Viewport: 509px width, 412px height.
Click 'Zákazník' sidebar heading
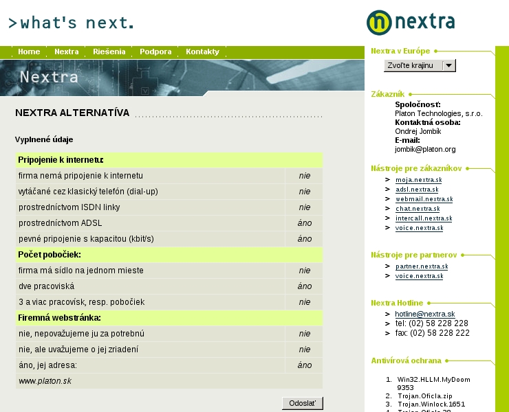click(387, 94)
